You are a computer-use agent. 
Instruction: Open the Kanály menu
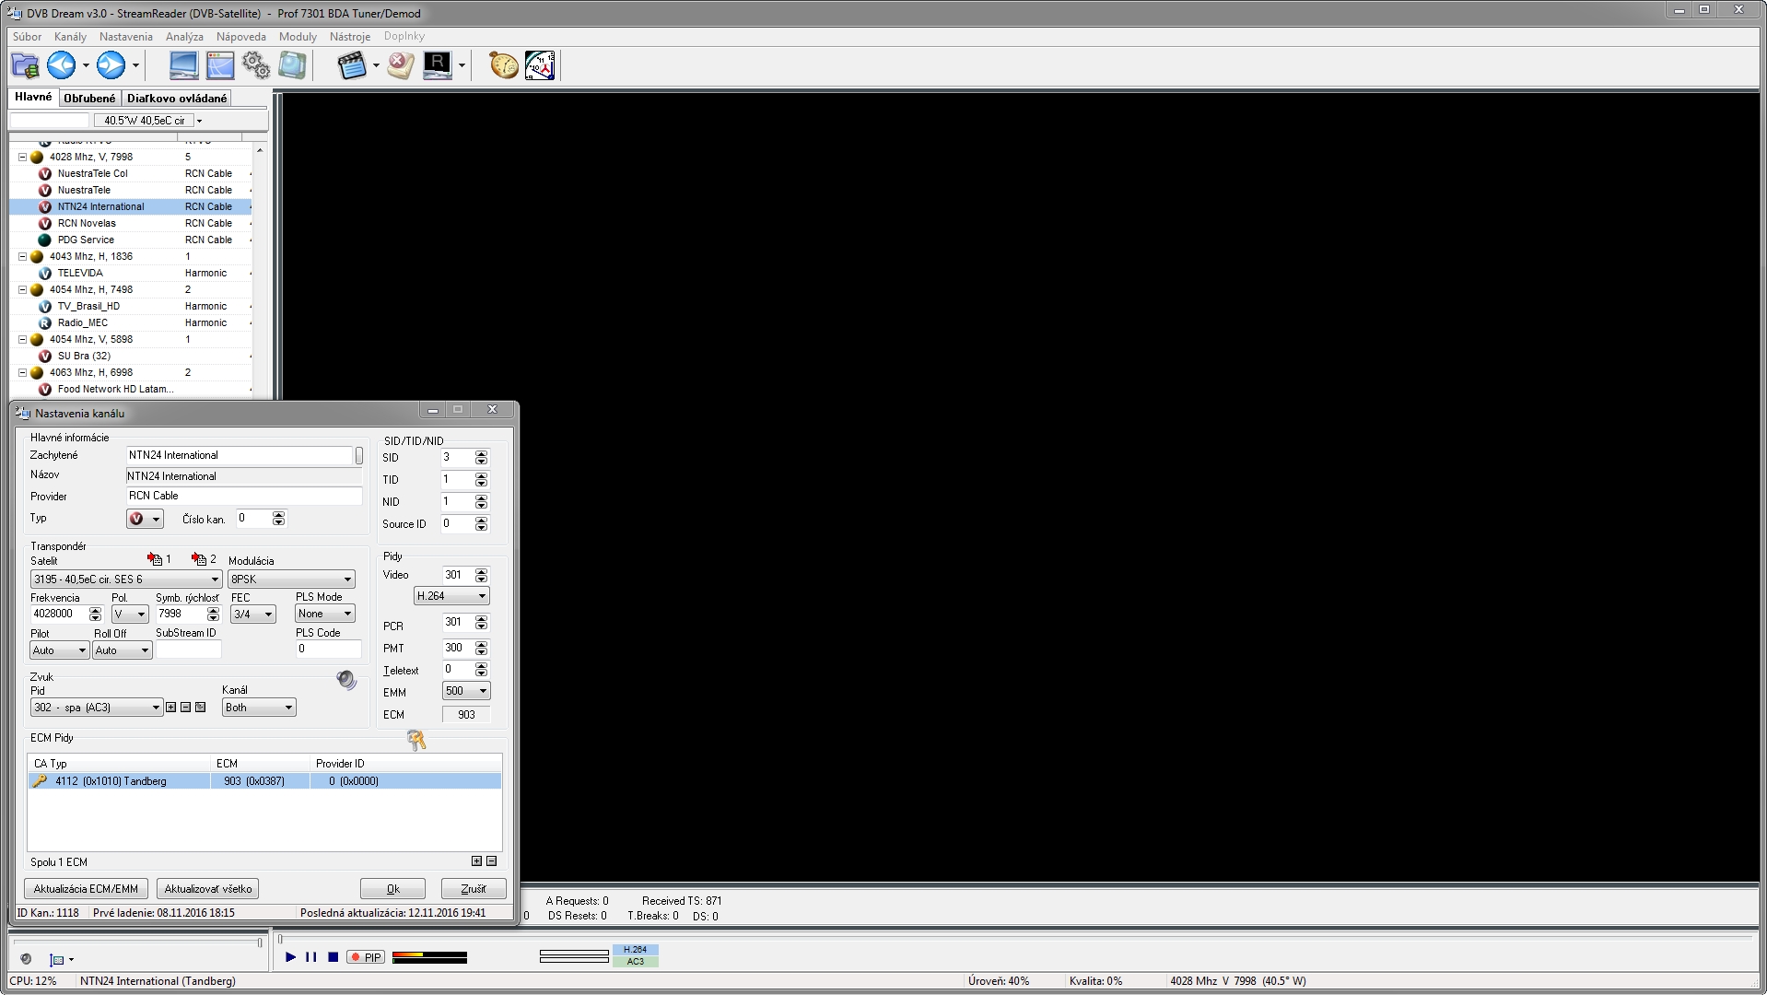tap(70, 37)
